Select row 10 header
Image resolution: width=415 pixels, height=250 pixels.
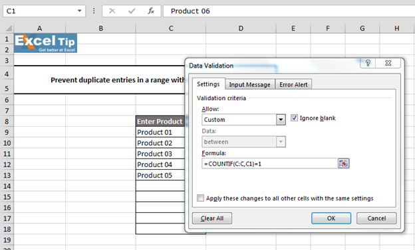point(7,143)
